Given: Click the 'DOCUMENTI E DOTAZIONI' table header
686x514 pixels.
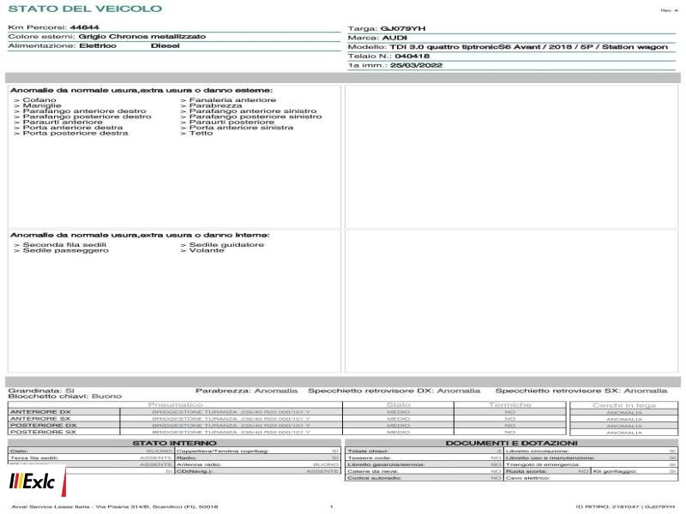Looking at the screenshot, I should [511, 443].
